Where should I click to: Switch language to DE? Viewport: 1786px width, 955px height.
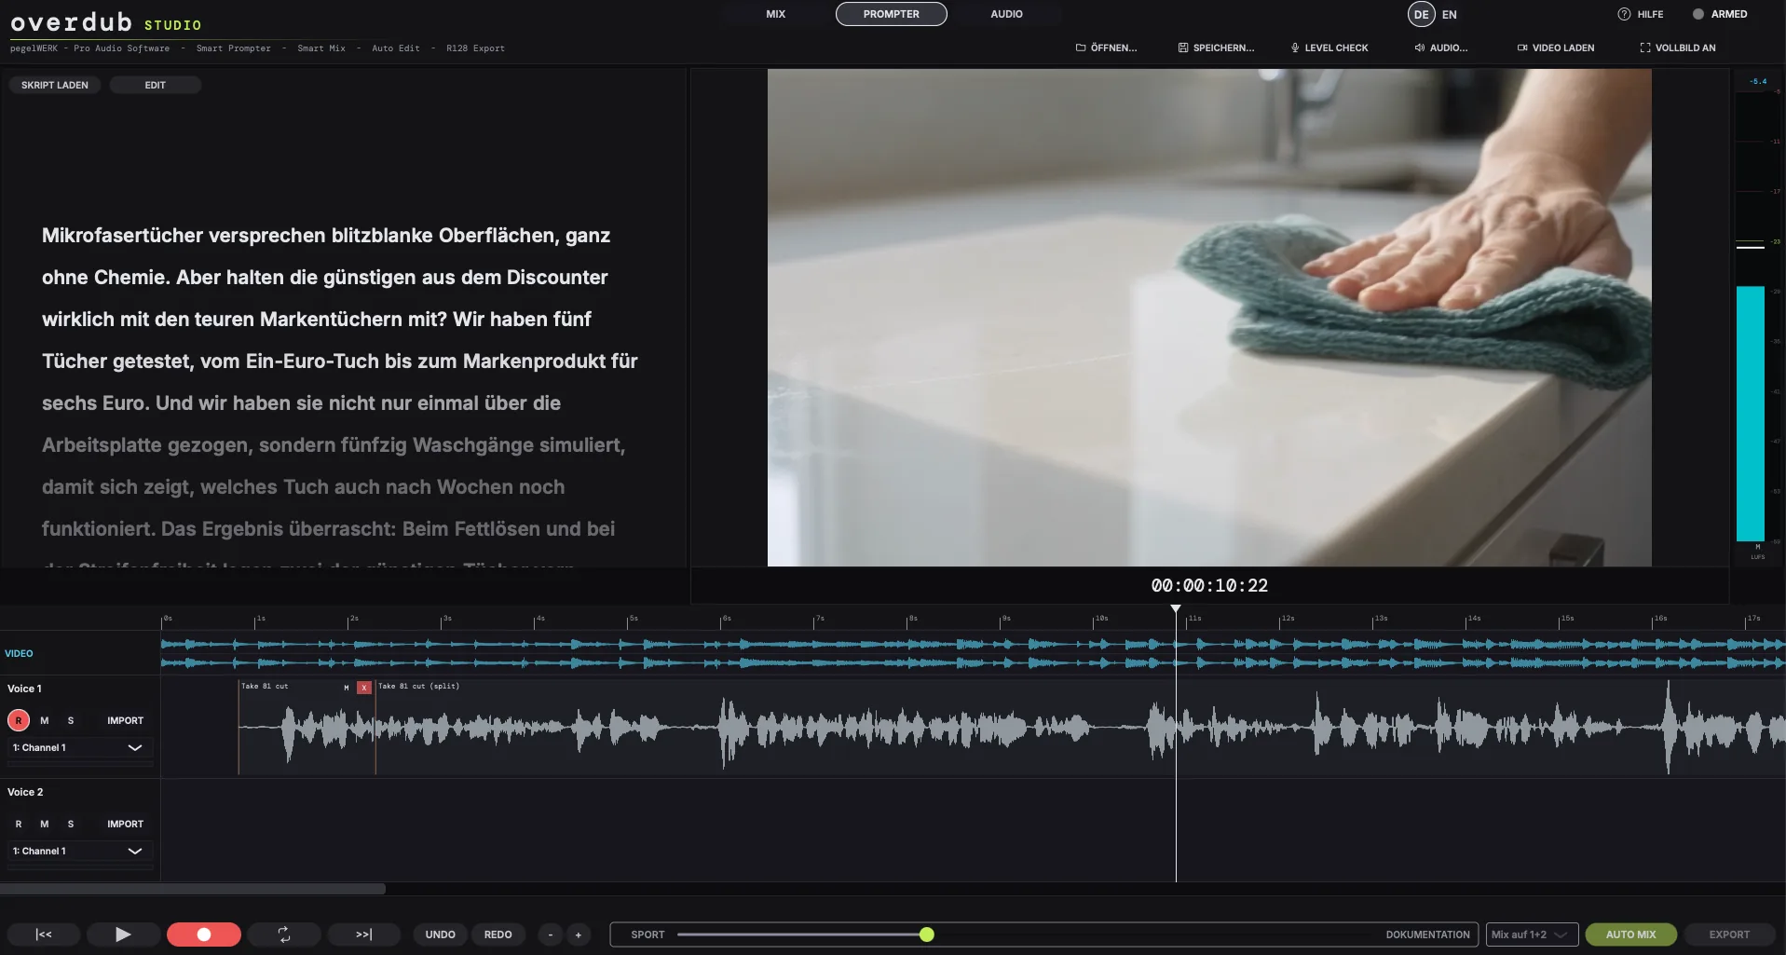coord(1422,14)
